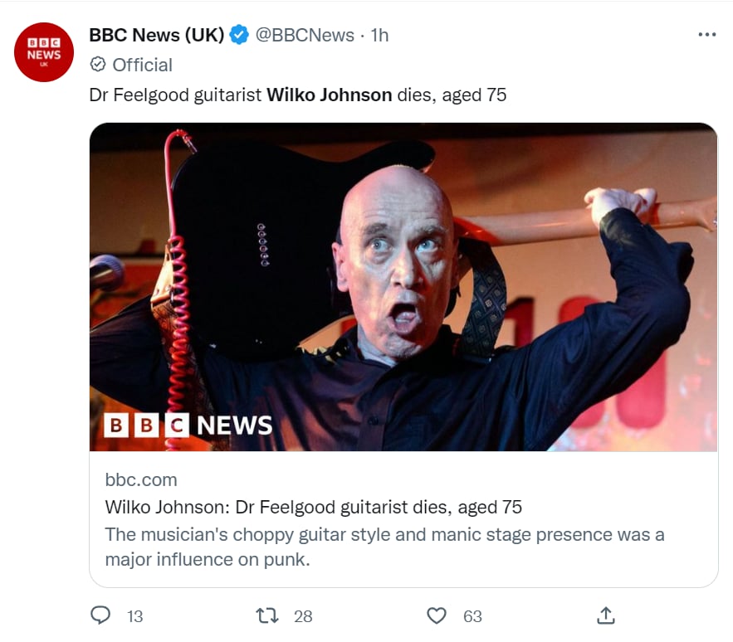Click the 63 likes count
This screenshot has height=642, width=733.
point(472,616)
